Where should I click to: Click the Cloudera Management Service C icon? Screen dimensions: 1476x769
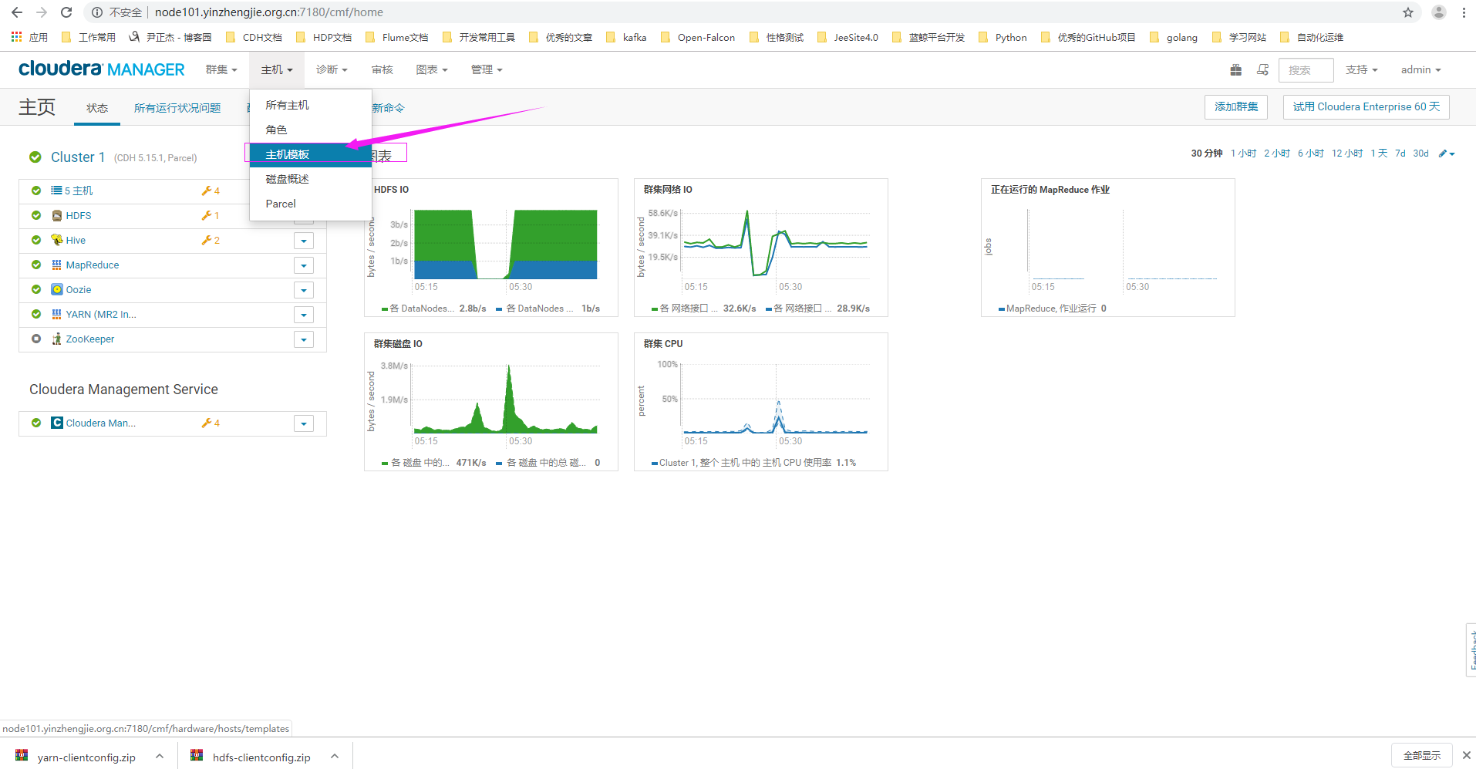(x=57, y=423)
